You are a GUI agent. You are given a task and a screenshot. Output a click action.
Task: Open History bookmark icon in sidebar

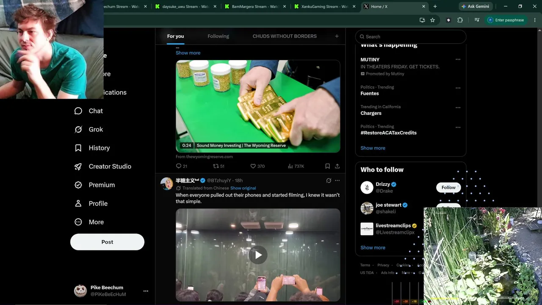pos(78,148)
